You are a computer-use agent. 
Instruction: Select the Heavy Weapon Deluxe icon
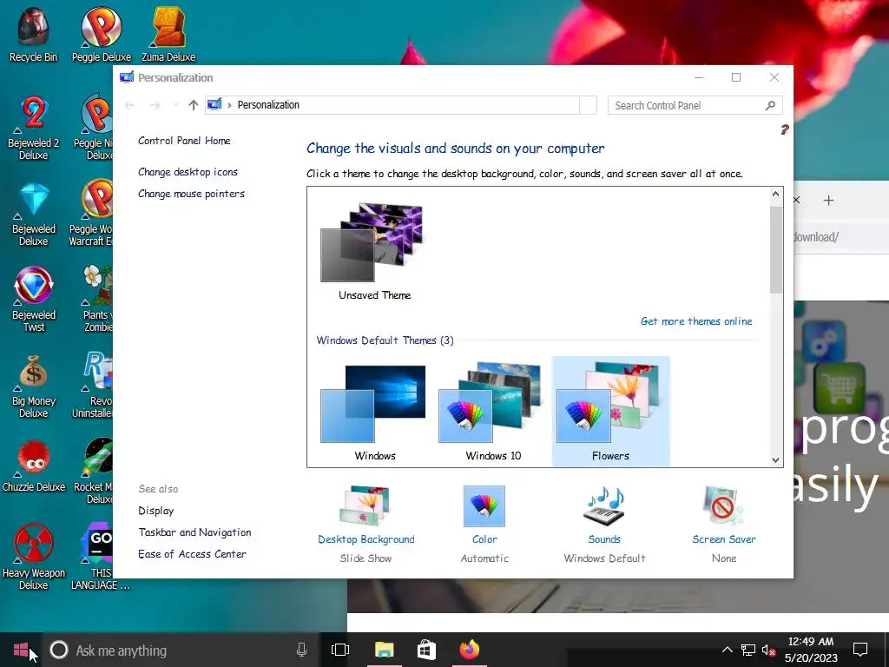pos(34,557)
